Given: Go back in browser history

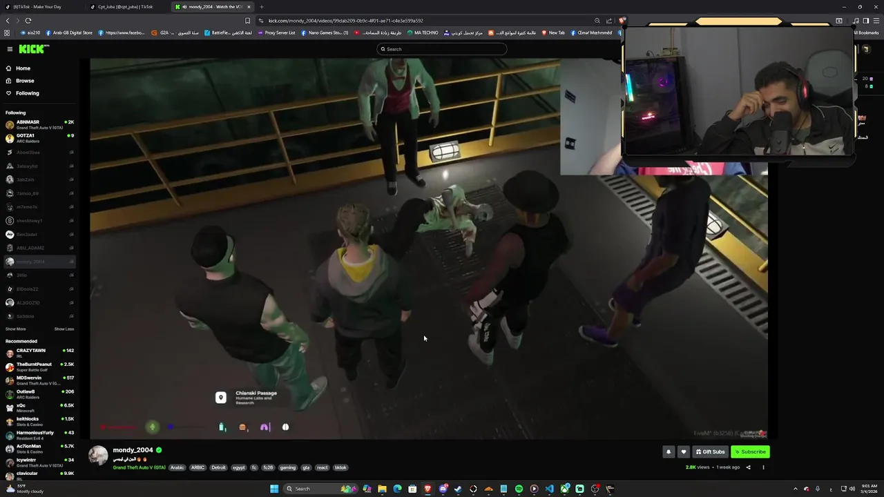Looking at the screenshot, I should (x=8, y=21).
